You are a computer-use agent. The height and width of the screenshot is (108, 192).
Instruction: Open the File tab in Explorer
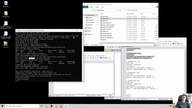tap(85, 7)
